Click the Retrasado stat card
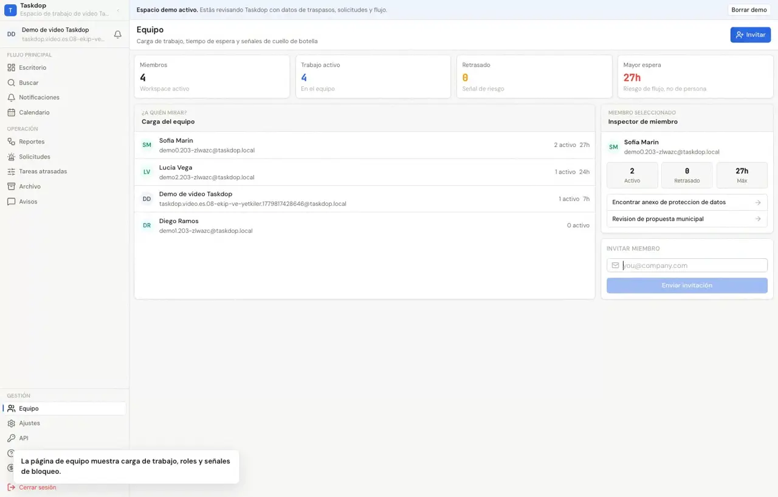778x497 pixels. point(534,77)
